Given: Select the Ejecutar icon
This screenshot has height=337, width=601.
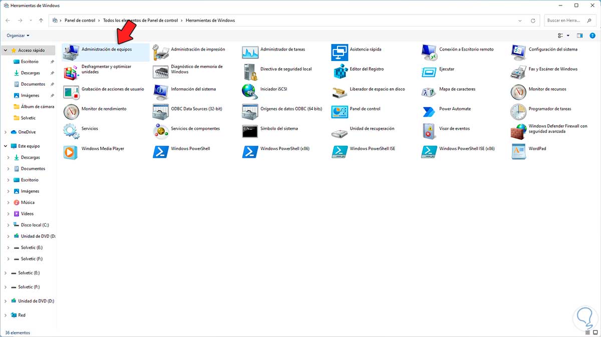Looking at the screenshot, I should pos(429,72).
